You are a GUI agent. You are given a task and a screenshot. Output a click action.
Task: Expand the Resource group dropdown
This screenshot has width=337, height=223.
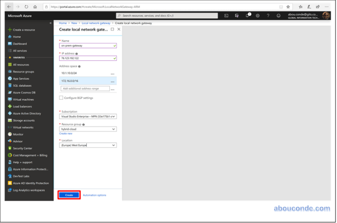point(88,129)
